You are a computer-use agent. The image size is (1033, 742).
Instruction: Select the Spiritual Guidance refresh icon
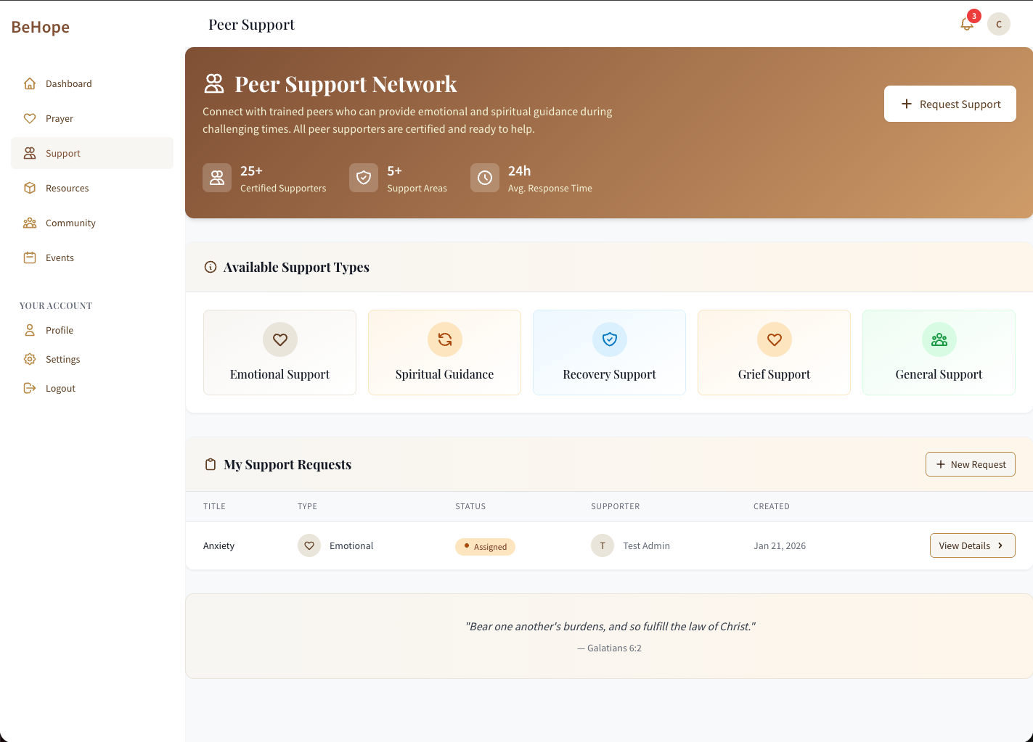coord(444,339)
